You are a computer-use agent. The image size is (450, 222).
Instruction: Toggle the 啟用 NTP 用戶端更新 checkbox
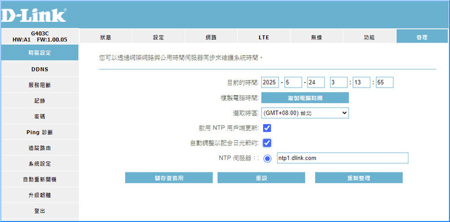267,128
